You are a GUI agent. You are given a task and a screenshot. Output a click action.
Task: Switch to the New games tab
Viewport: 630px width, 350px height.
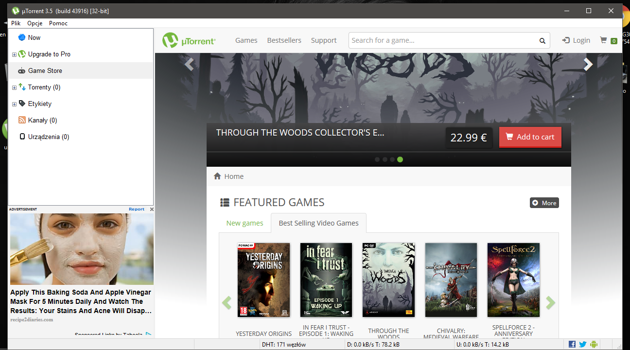[245, 223]
